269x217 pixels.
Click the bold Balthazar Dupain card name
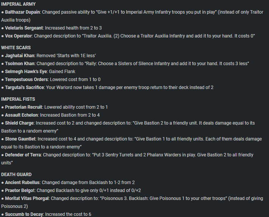[x=22, y=12]
